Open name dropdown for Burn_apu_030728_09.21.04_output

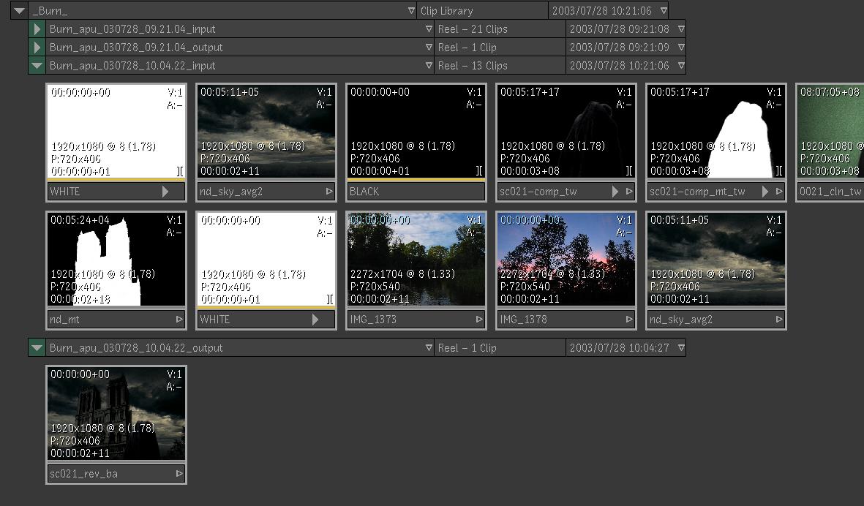tap(429, 48)
